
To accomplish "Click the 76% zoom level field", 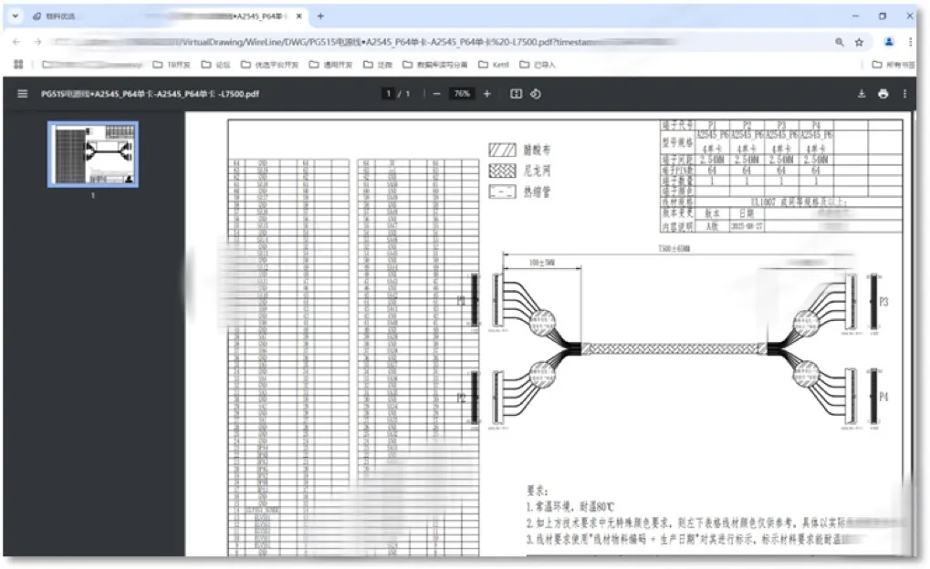I will point(462,94).
